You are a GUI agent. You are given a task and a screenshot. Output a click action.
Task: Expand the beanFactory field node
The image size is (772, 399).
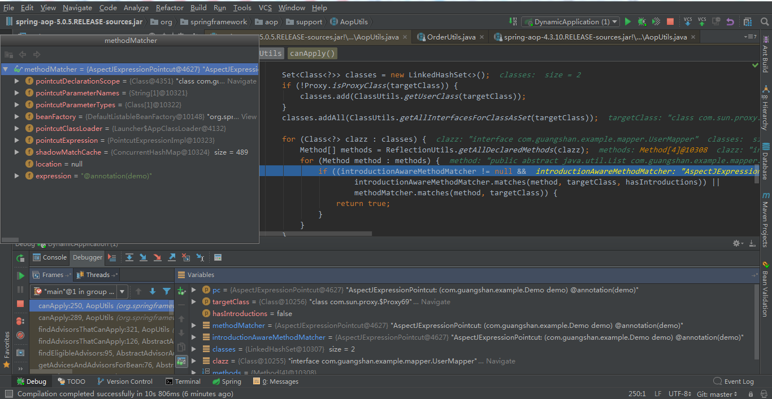click(x=18, y=117)
